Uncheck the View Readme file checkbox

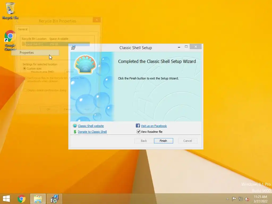click(138, 132)
